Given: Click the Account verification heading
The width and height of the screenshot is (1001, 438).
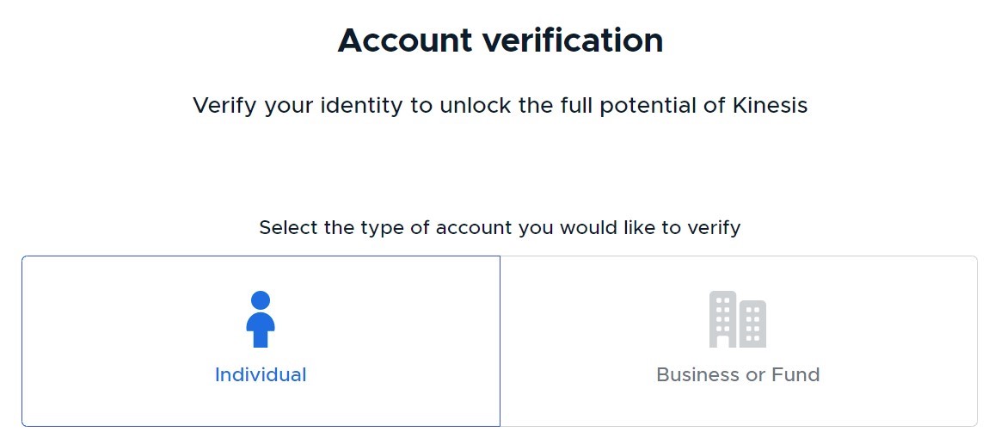Looking at the screenshot, I should click(x=501, y=40).
